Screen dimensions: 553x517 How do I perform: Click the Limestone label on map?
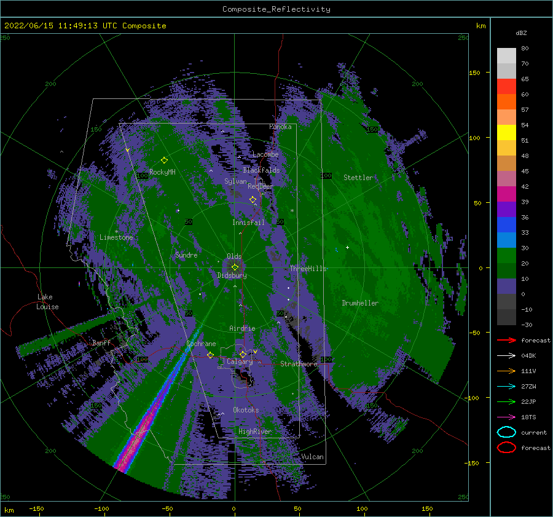(x=116, y=237)
